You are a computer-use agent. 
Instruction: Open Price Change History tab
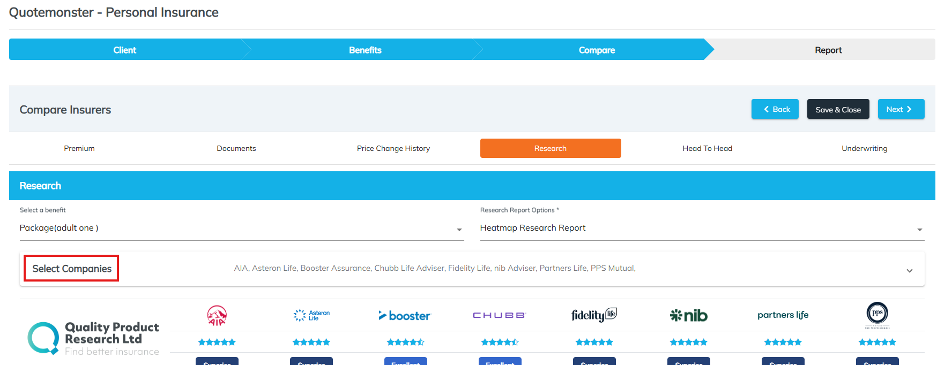tap(393, 148)
